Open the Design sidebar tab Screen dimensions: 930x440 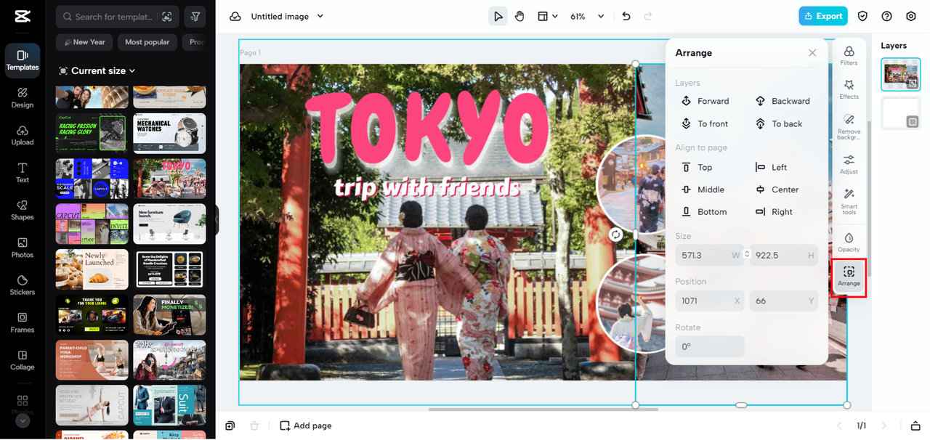tap(23, 98)
